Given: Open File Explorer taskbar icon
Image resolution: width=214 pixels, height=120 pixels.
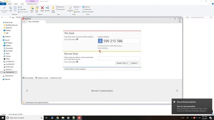Looking at the screenshot, I should (x=63, y=118).
